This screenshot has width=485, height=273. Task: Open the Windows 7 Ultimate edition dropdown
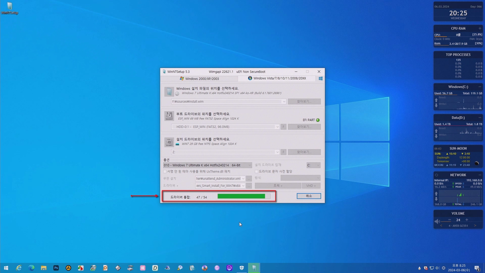tap(207, 165)
